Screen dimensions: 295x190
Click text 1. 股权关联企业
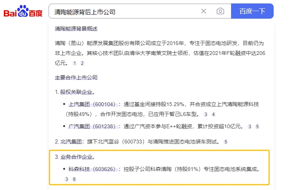coord(75,92)
